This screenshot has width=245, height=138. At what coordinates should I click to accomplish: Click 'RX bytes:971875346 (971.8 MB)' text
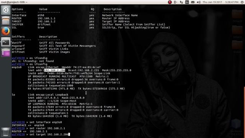pos(51,89)
